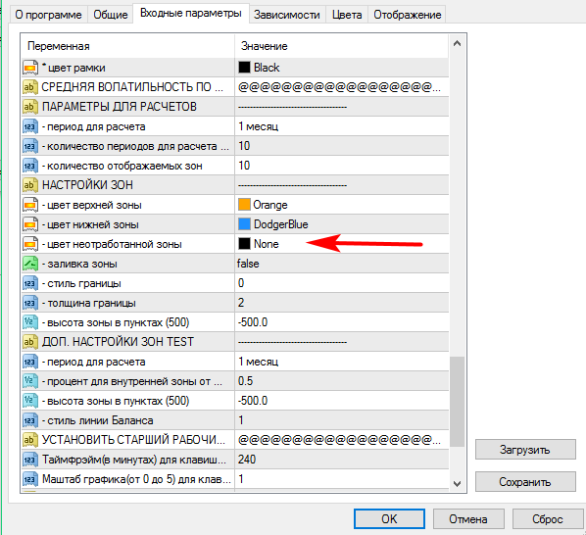Open the 'Зависимости' tab
The image size is (586, 535).
coord(287,15)
